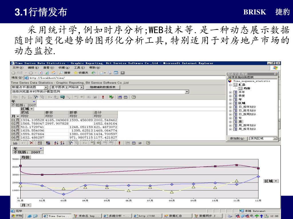Switch to the 多维分析 taskbar window
The height and width of the screenshot is (219, 293).
(x=117, y=216)
